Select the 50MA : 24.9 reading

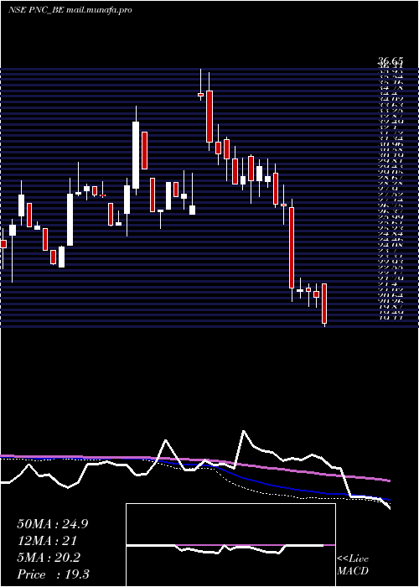(x=53, y=524)
